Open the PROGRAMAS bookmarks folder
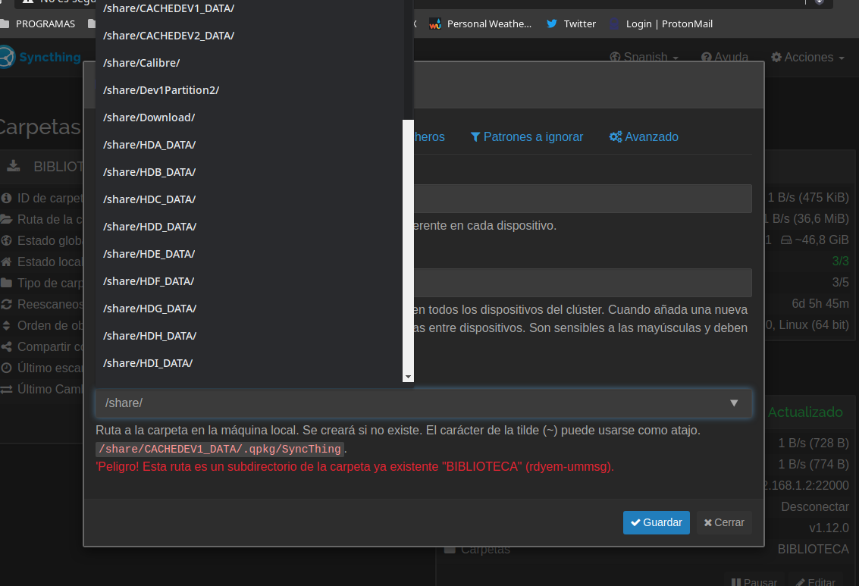Screen dimensions: 859x586 coord(39,24)
